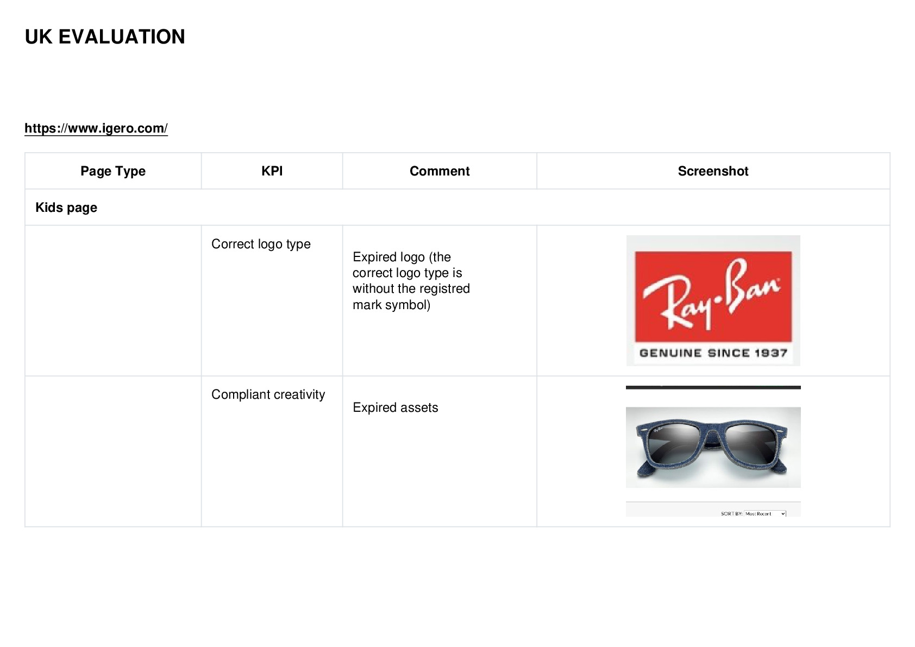Click the Expired assets comment
The height and width of the screenshot is (647, 915).
pyautogui.click(x=395, y=407)
